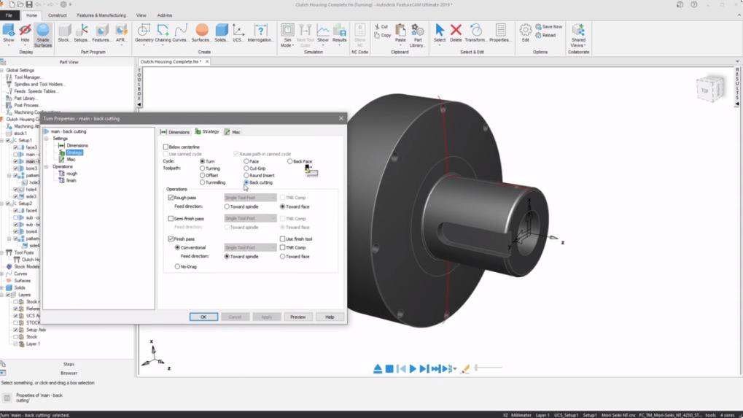Open the Surfaces creation tool
Screen dimensions: 743x418
[201, 33]
